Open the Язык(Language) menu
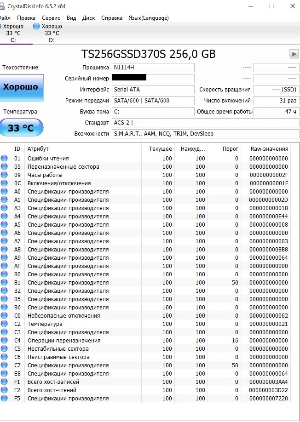 coord(149,18)
